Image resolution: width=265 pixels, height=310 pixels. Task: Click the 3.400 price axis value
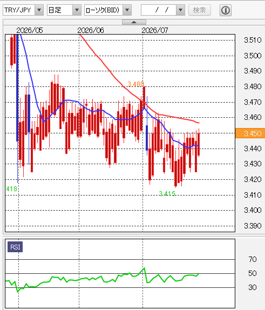pyautogui.click(x=253, y=210)
